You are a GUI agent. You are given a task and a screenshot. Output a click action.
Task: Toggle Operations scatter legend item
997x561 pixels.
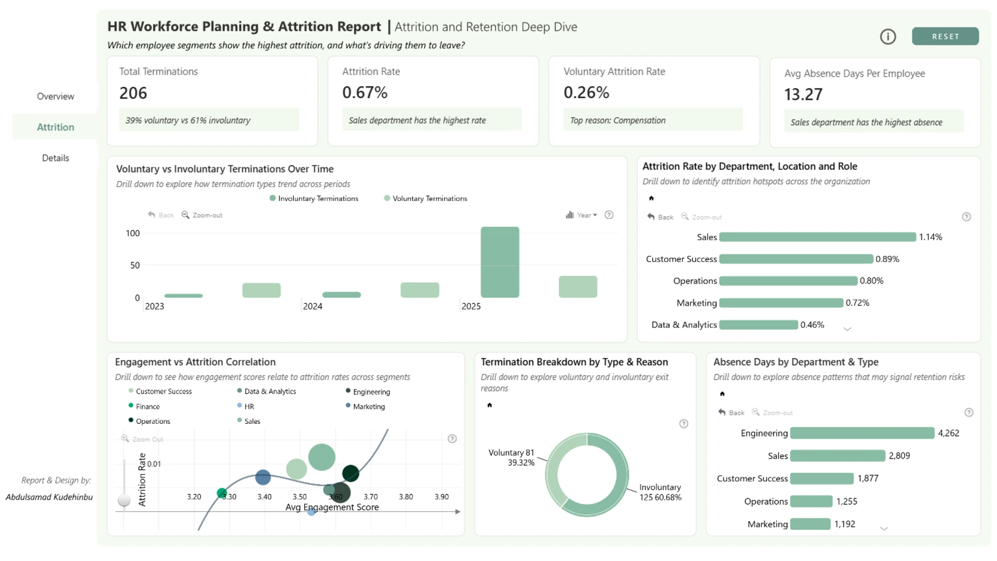(x=150, y=421)
